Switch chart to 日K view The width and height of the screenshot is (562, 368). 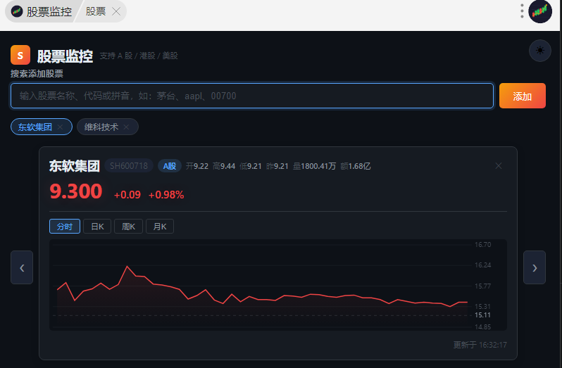click(97, 227)
